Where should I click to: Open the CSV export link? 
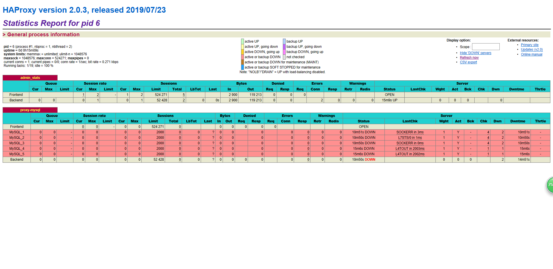[x=468, y=62]
